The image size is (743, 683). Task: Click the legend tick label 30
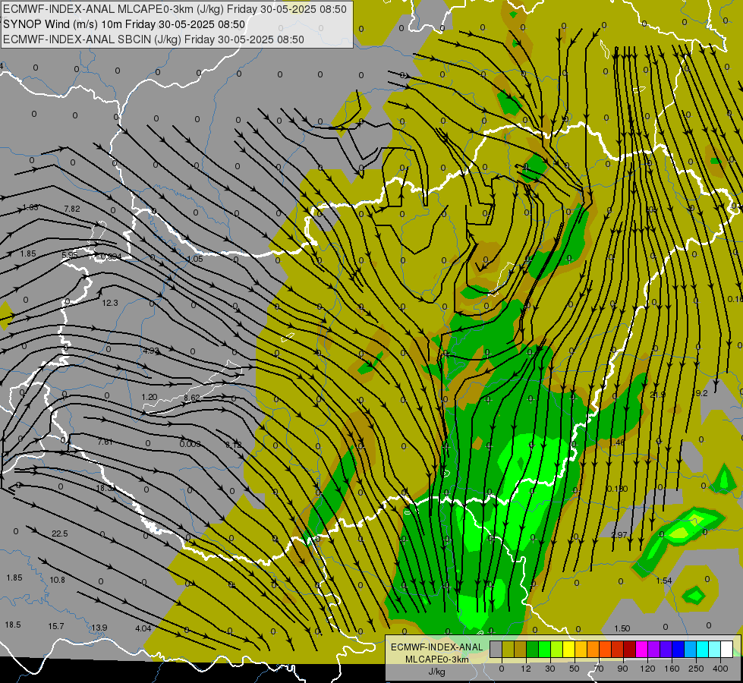click(x=550, y=669)
